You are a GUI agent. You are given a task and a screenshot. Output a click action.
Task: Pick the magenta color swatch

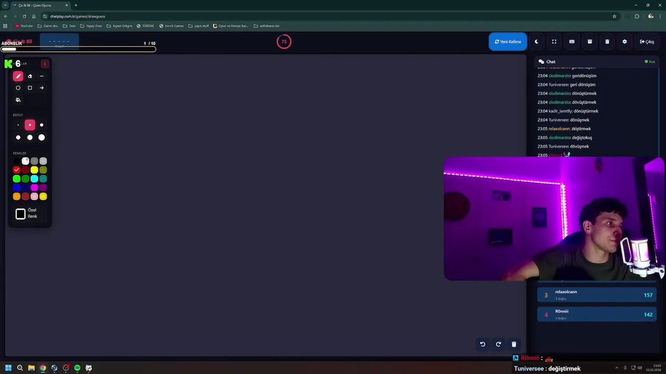34,188
